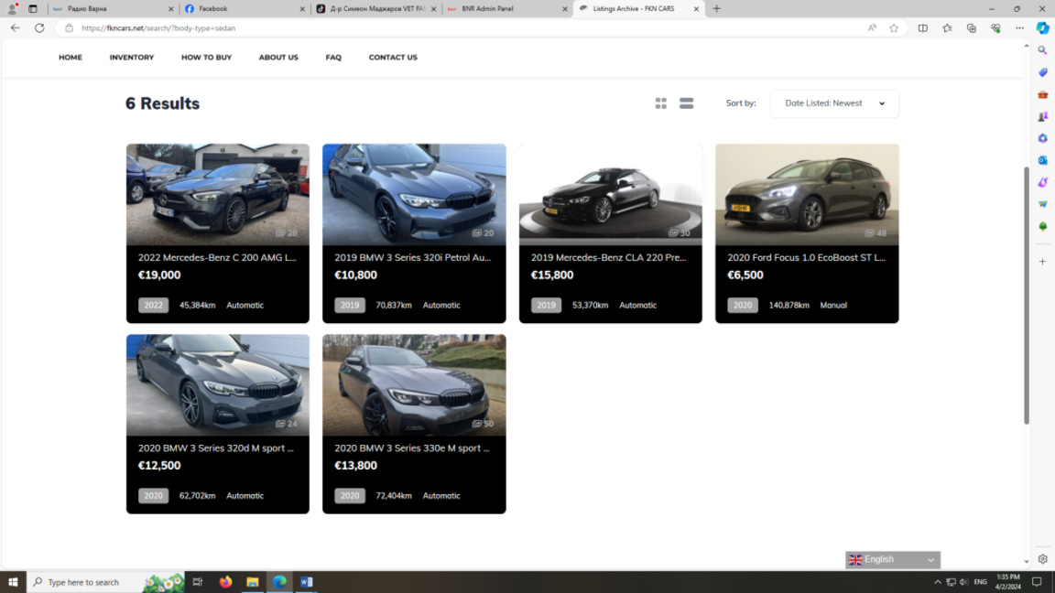Switch to grid view layout
Viewport: 1055px width, 593px height.
point(660,103)
